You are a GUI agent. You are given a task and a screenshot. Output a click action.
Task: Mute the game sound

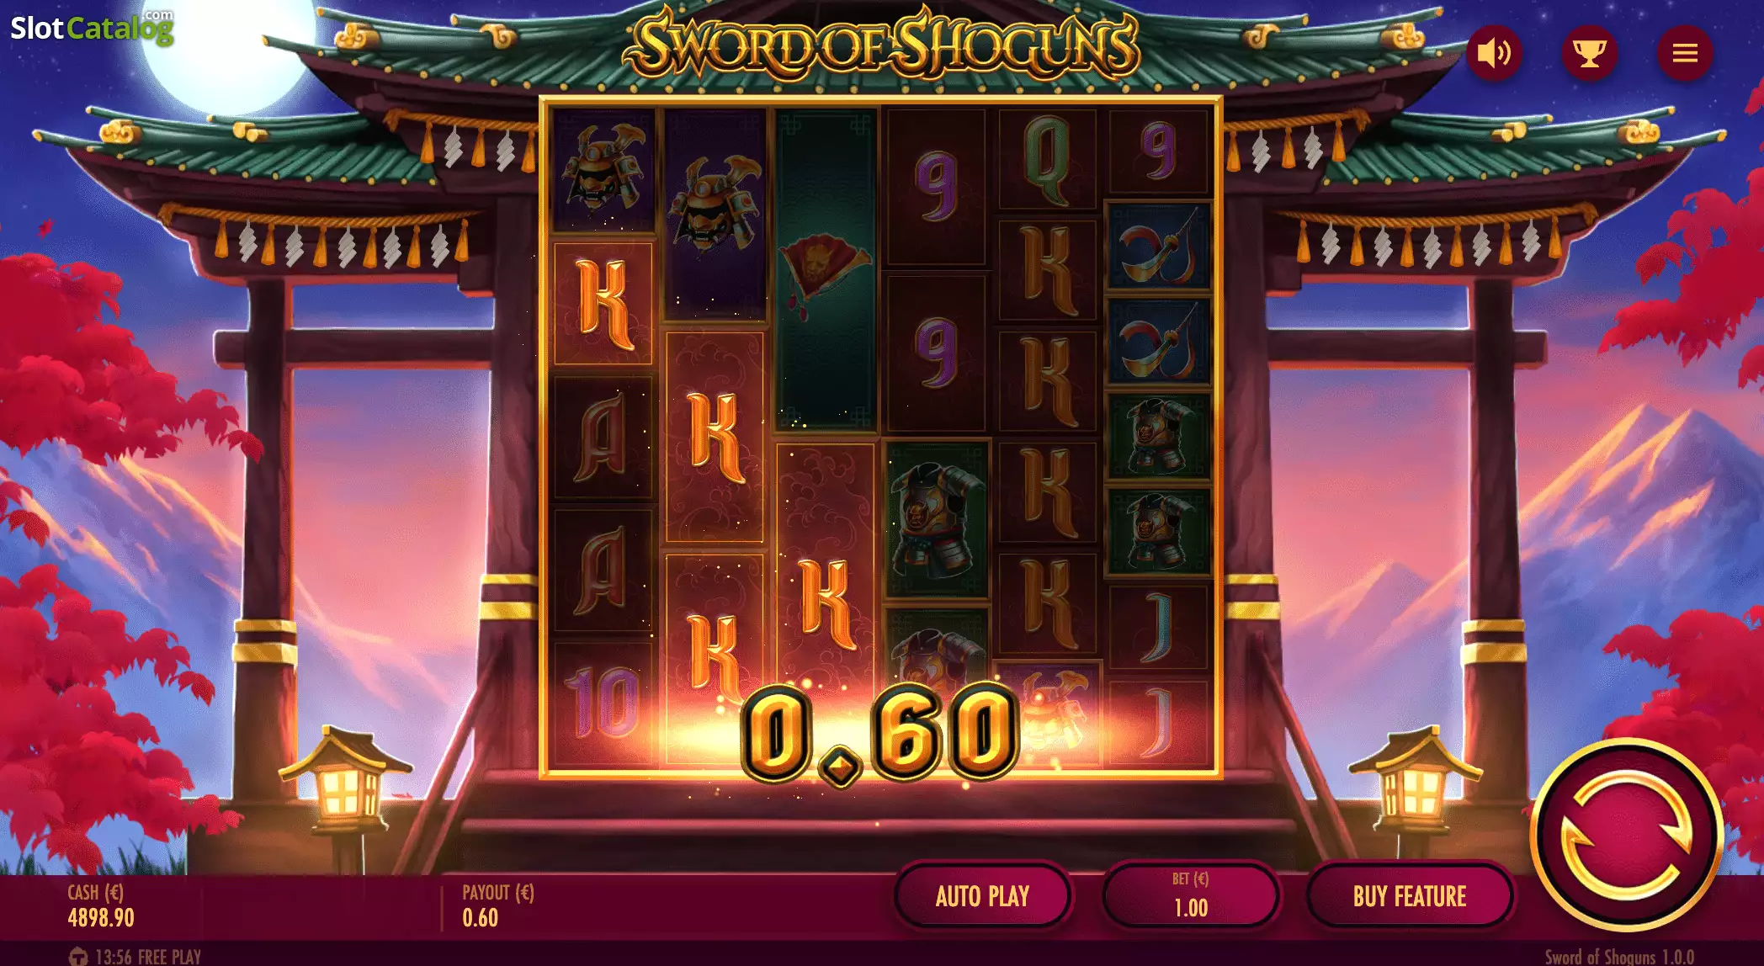[1495, 54]
